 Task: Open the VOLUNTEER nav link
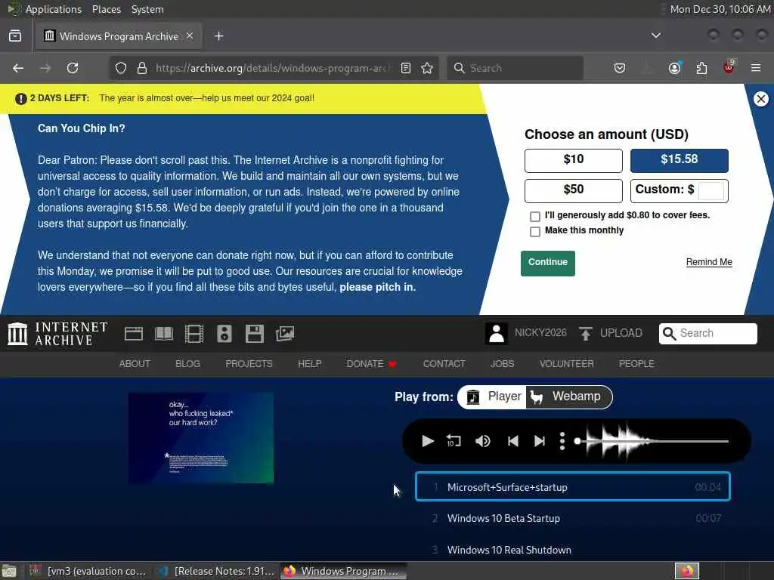tap(566, 364)
